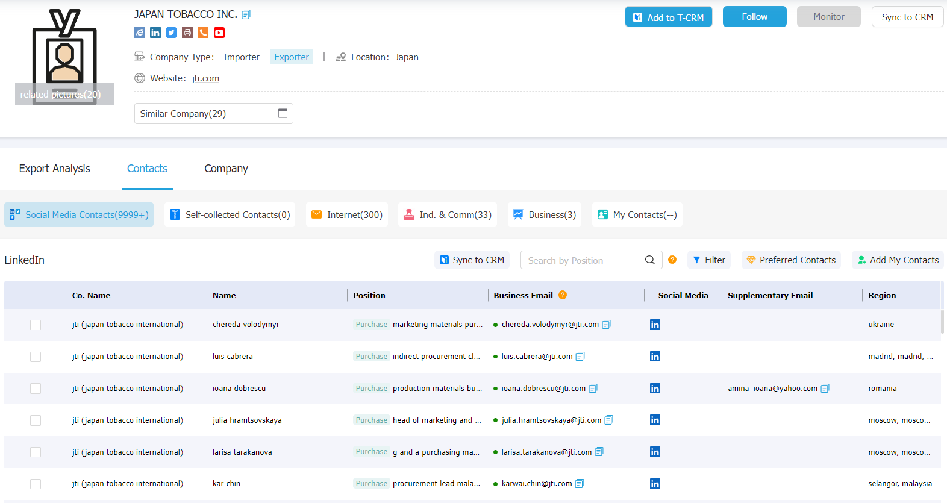The image size is (947, 503).
Task: Open the company LinkedIn profile icon
Action: point(155,33)
